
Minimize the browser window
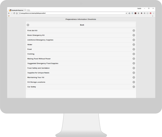[145, 8]
